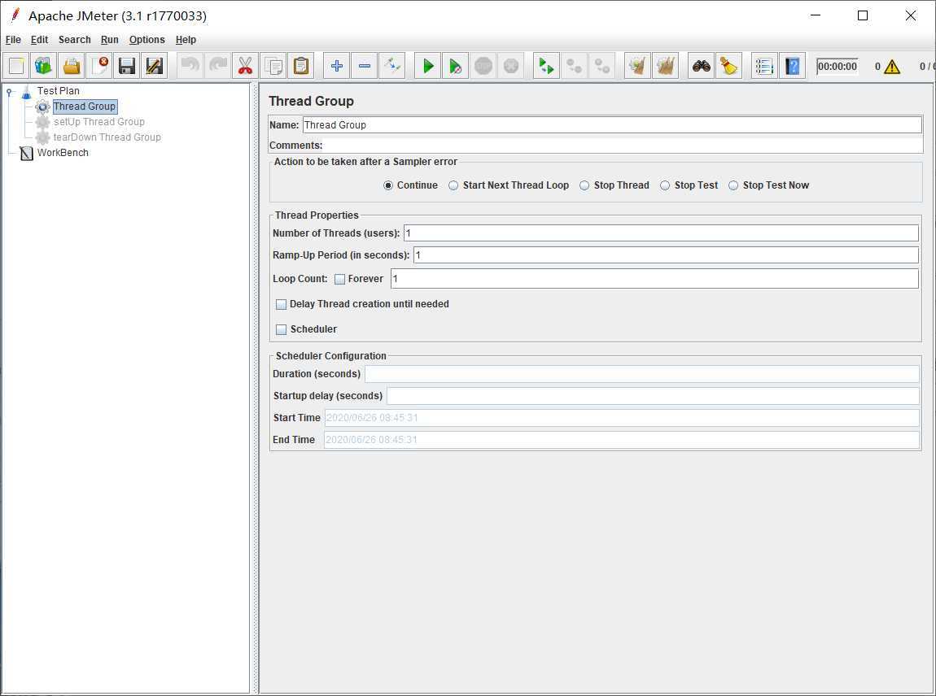The image size is (936, 696).
Task: Collapse the Test Plan tree node
Action: pos(10,91)
